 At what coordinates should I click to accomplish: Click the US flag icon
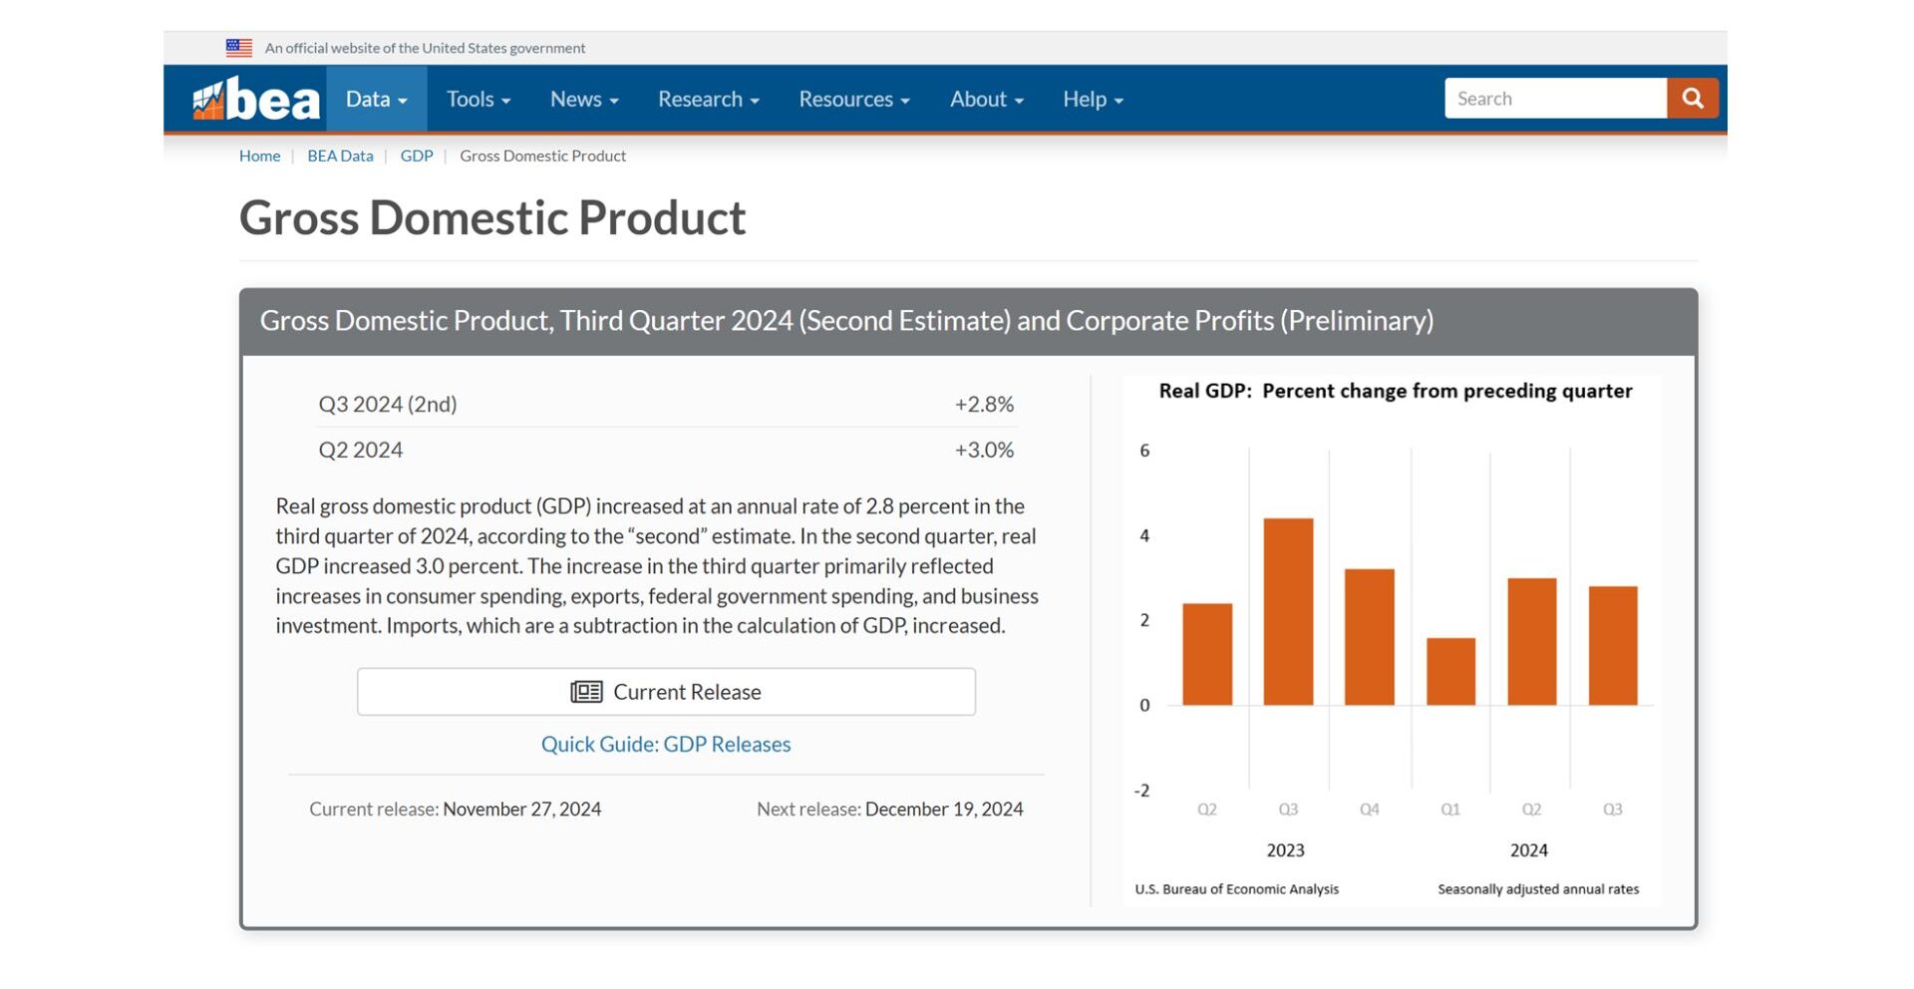coord(239,48)
